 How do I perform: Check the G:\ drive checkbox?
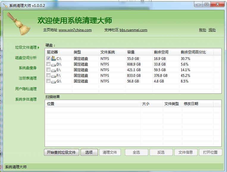pos(48,81)
